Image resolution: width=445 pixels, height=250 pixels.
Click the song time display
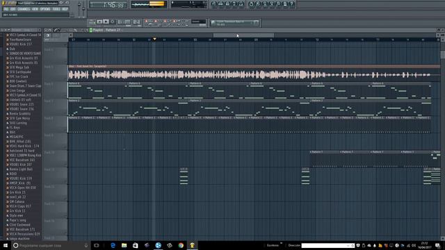(108, 5)
